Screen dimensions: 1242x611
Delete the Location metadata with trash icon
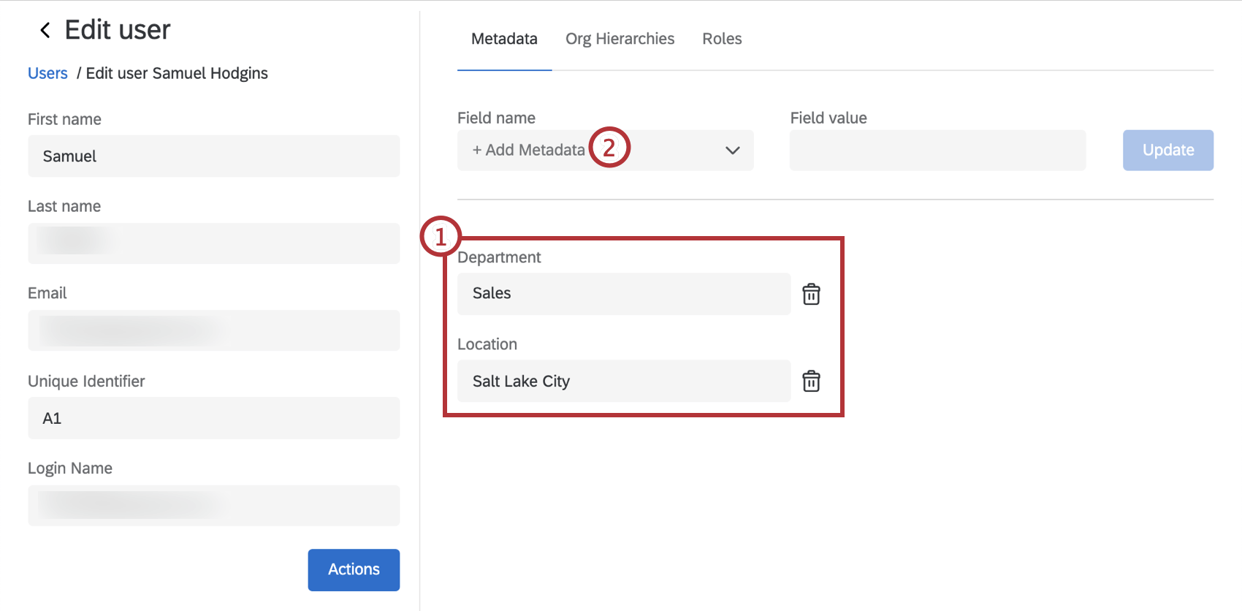tap(811, 382)
